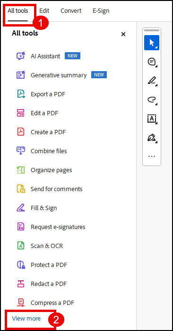
Task: Click the Generative summary icon
Action: [x=21, y=75]
